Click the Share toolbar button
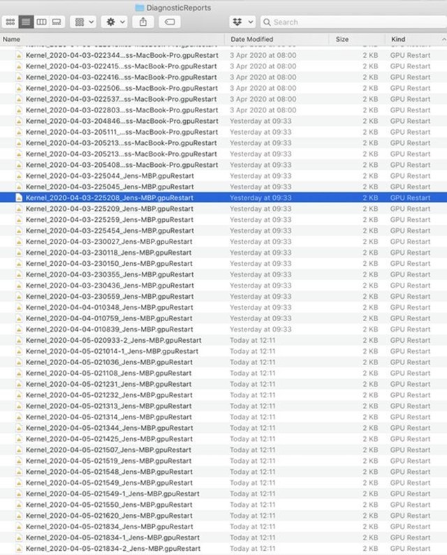This screenshot has height=555, width=447. click(143, 22)
